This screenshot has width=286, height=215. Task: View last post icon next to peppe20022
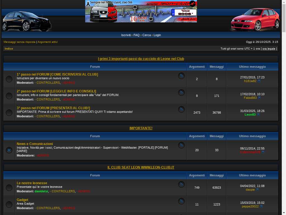click(x=261, y=206)
